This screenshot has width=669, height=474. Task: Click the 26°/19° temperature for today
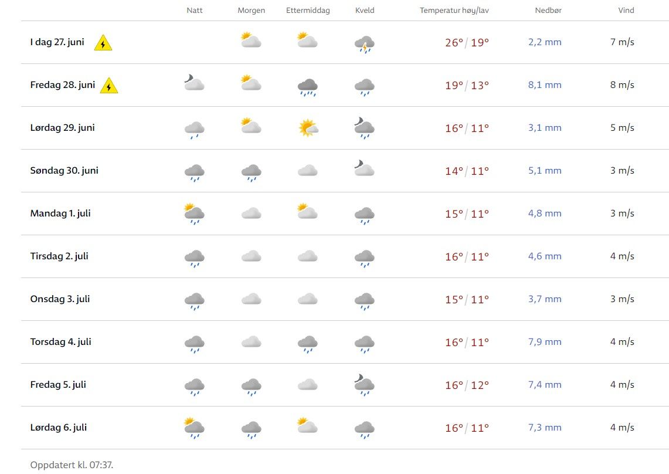tap(467, 42)
